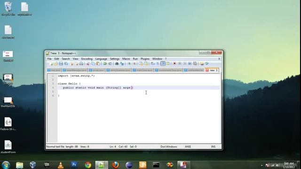Open the Language menu
The width and height of the screenshot is (301, 169).
click(101, 59)
